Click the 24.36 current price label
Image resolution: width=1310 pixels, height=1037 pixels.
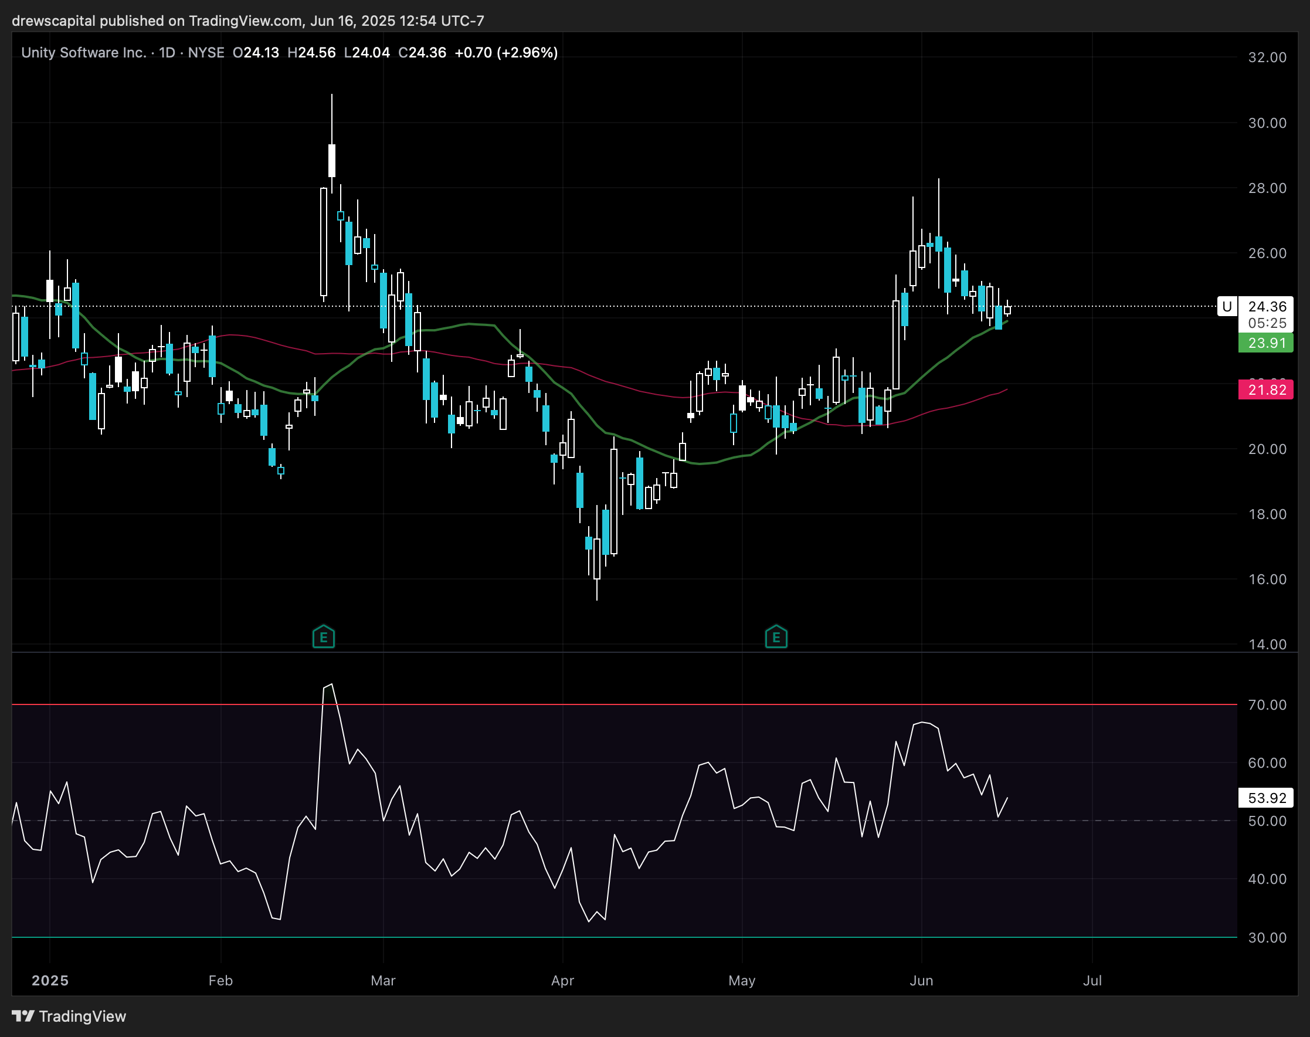coord(1267,307)
